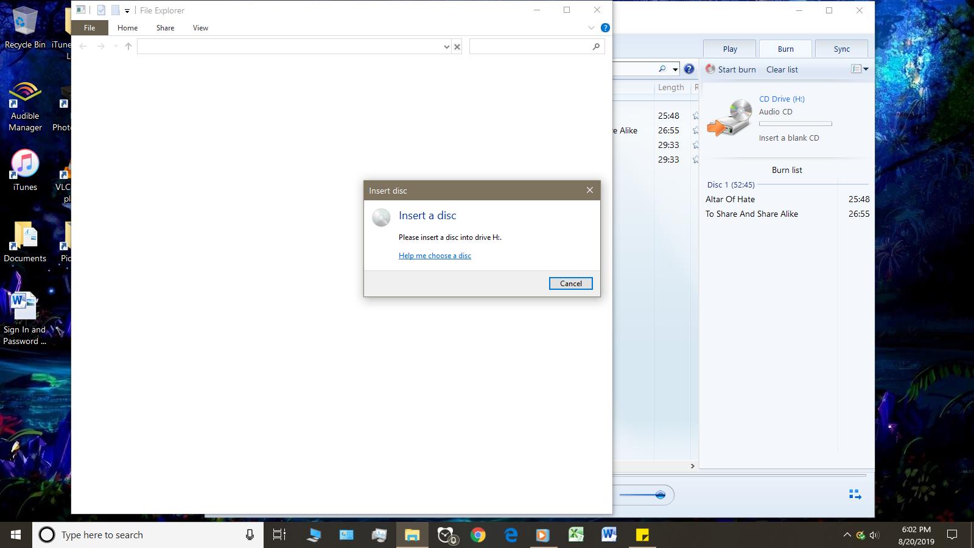Open Microsoft Edge from the taskbar

click(511, 535)
